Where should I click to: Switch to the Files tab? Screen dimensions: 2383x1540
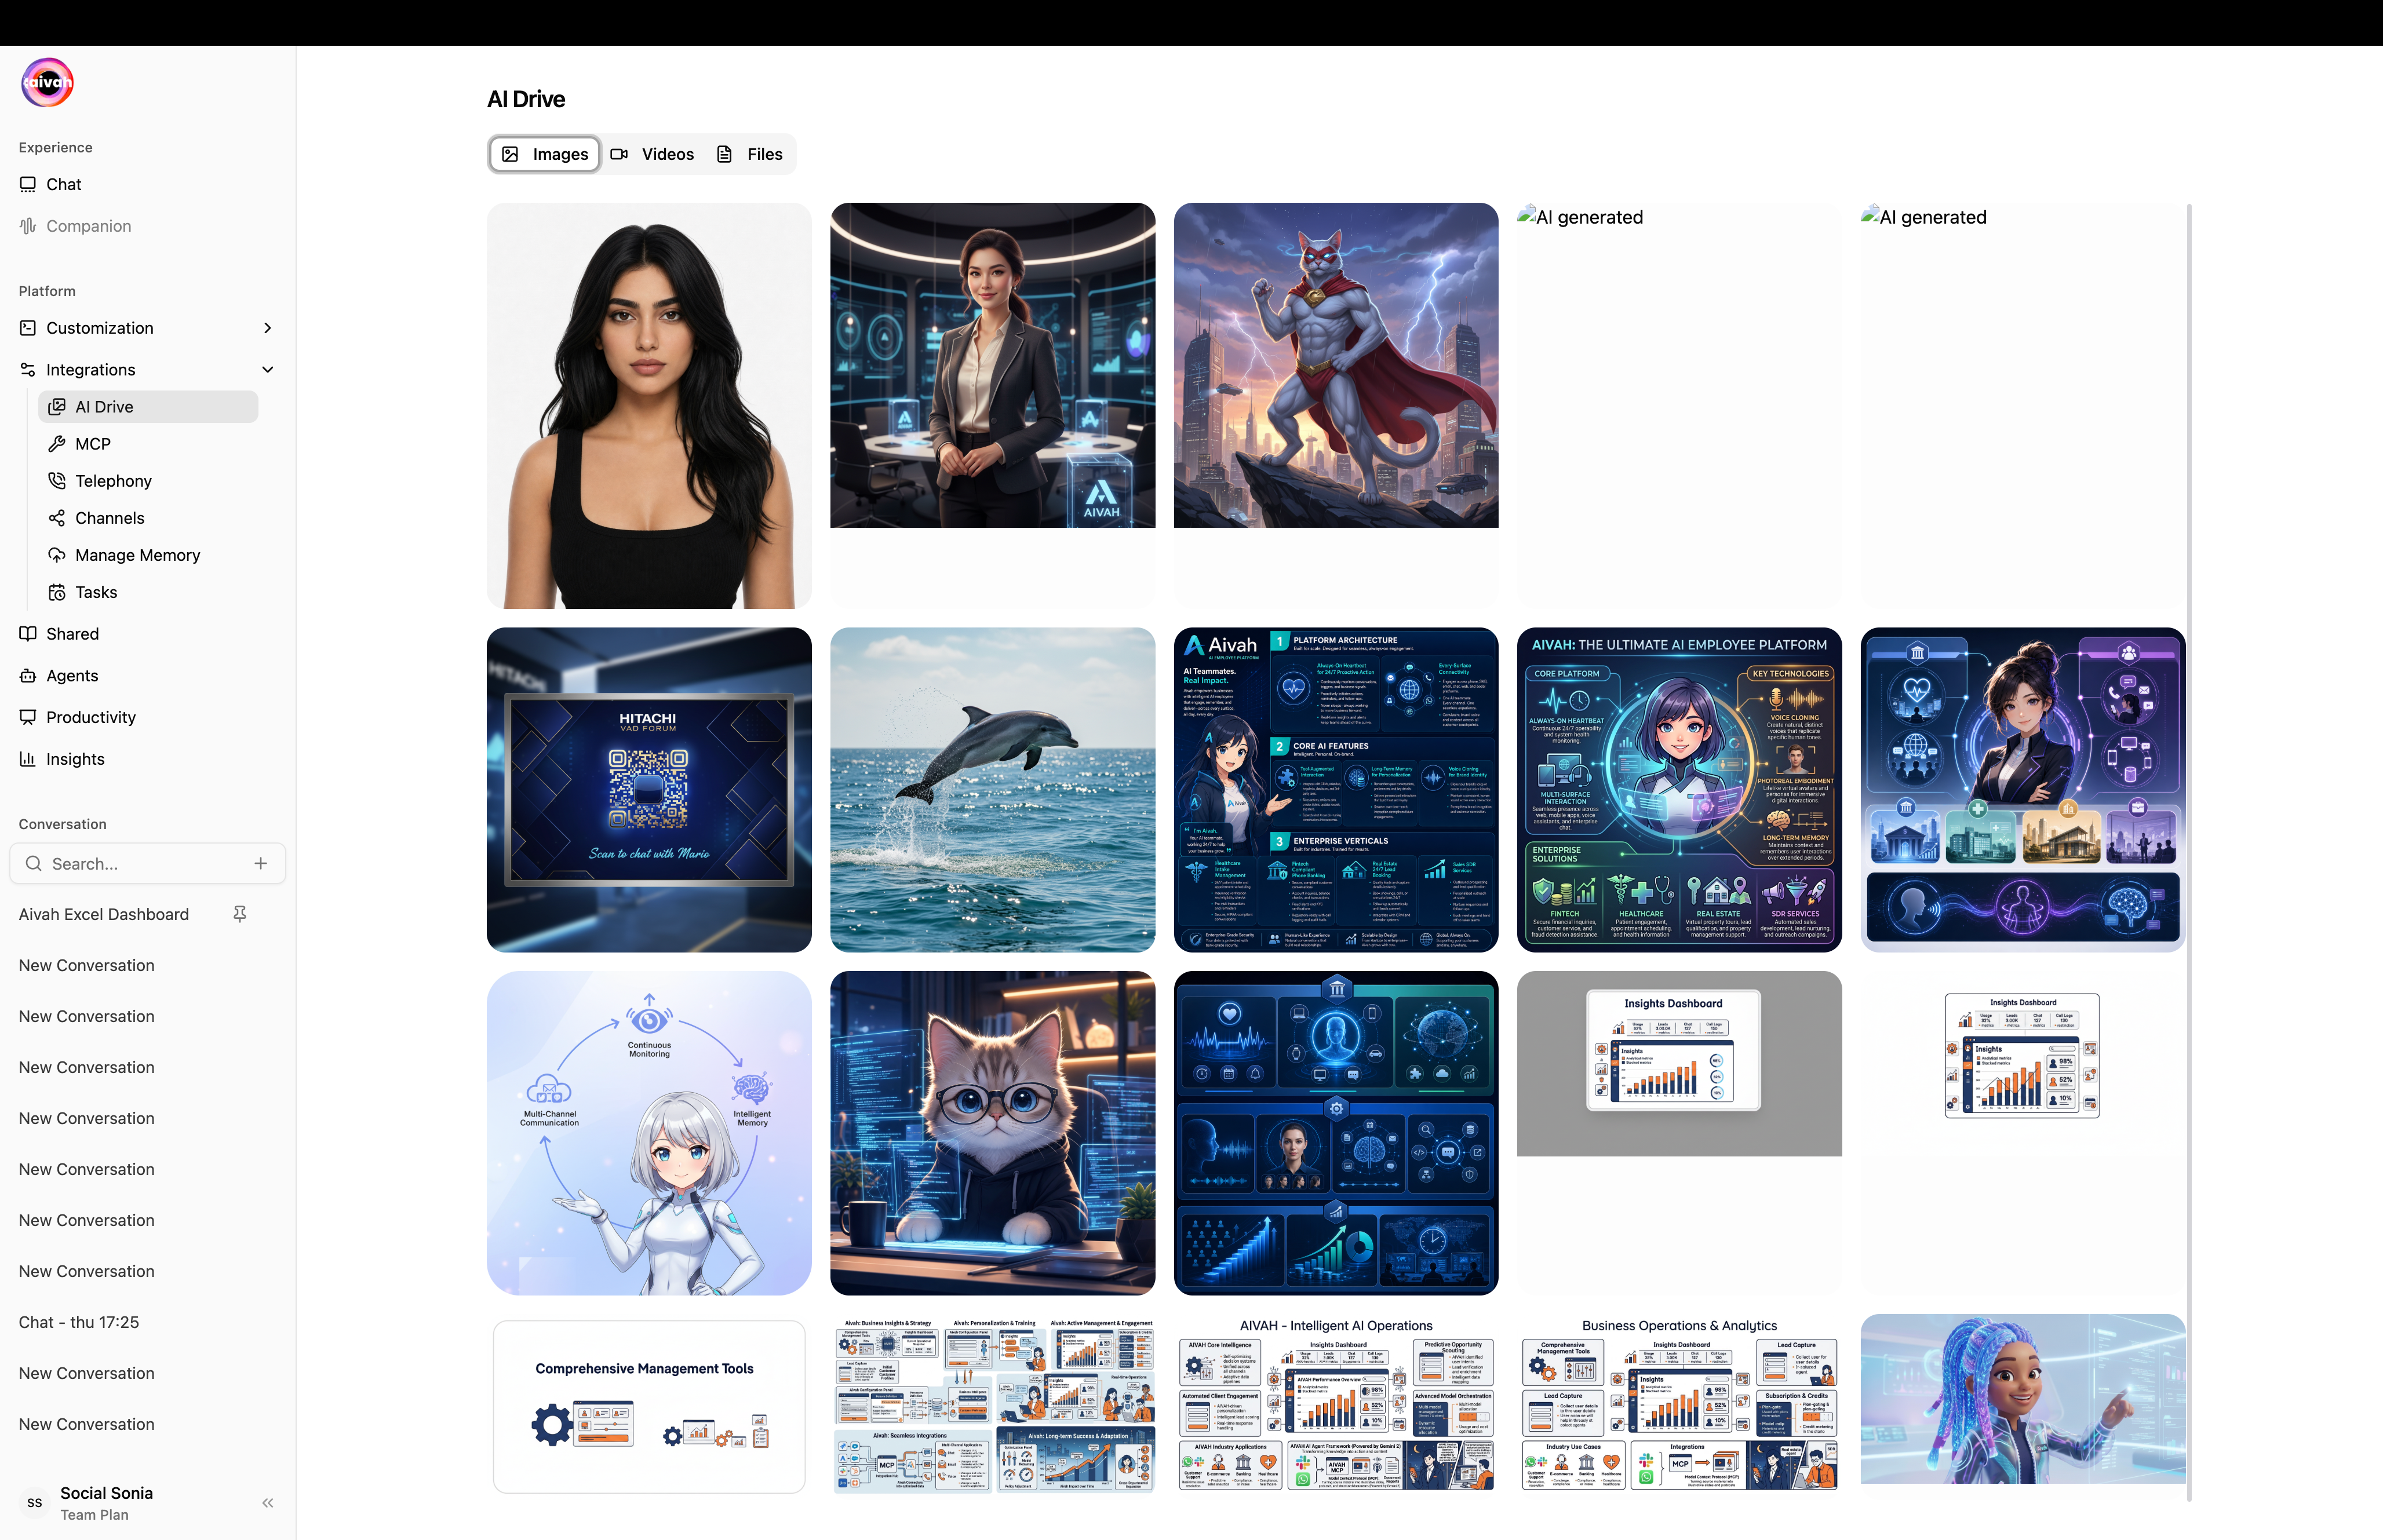(x=750, y=154)
